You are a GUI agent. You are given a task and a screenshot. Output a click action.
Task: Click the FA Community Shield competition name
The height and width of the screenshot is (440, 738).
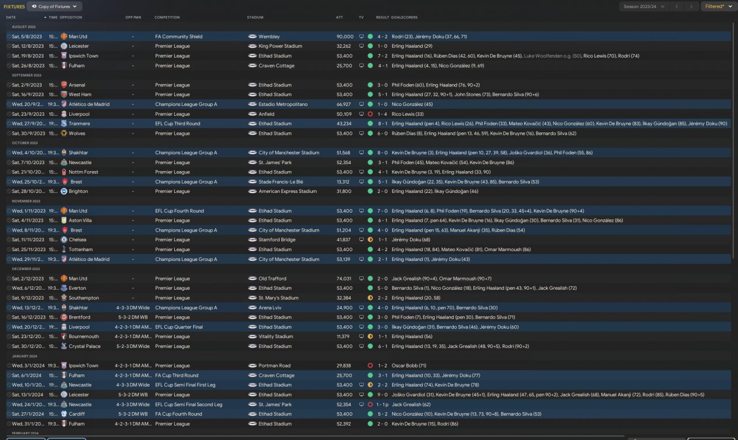coord(179,36)
